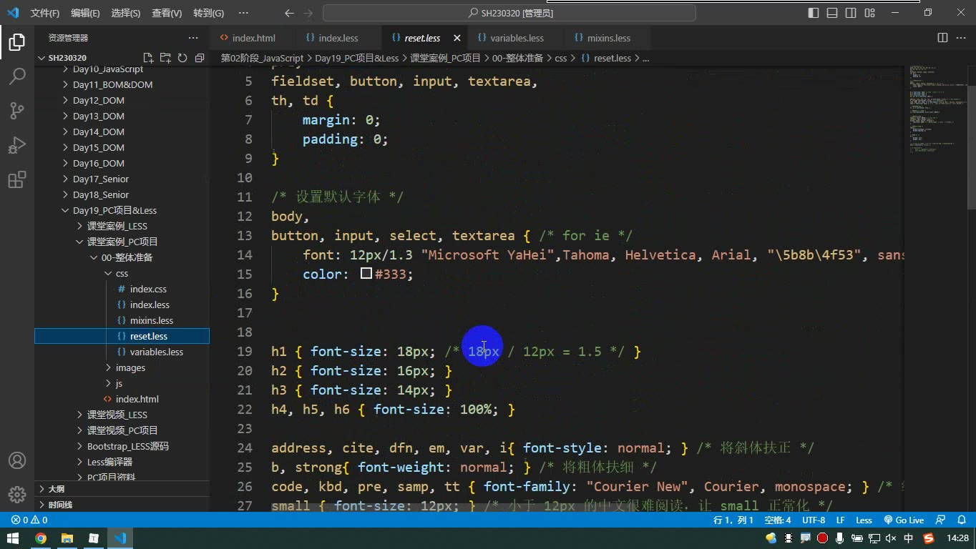The width and height of the screenshot is (976, 549).
Task: Create a new file in the SH230320 explorer
Action: [x=148, y=58]
